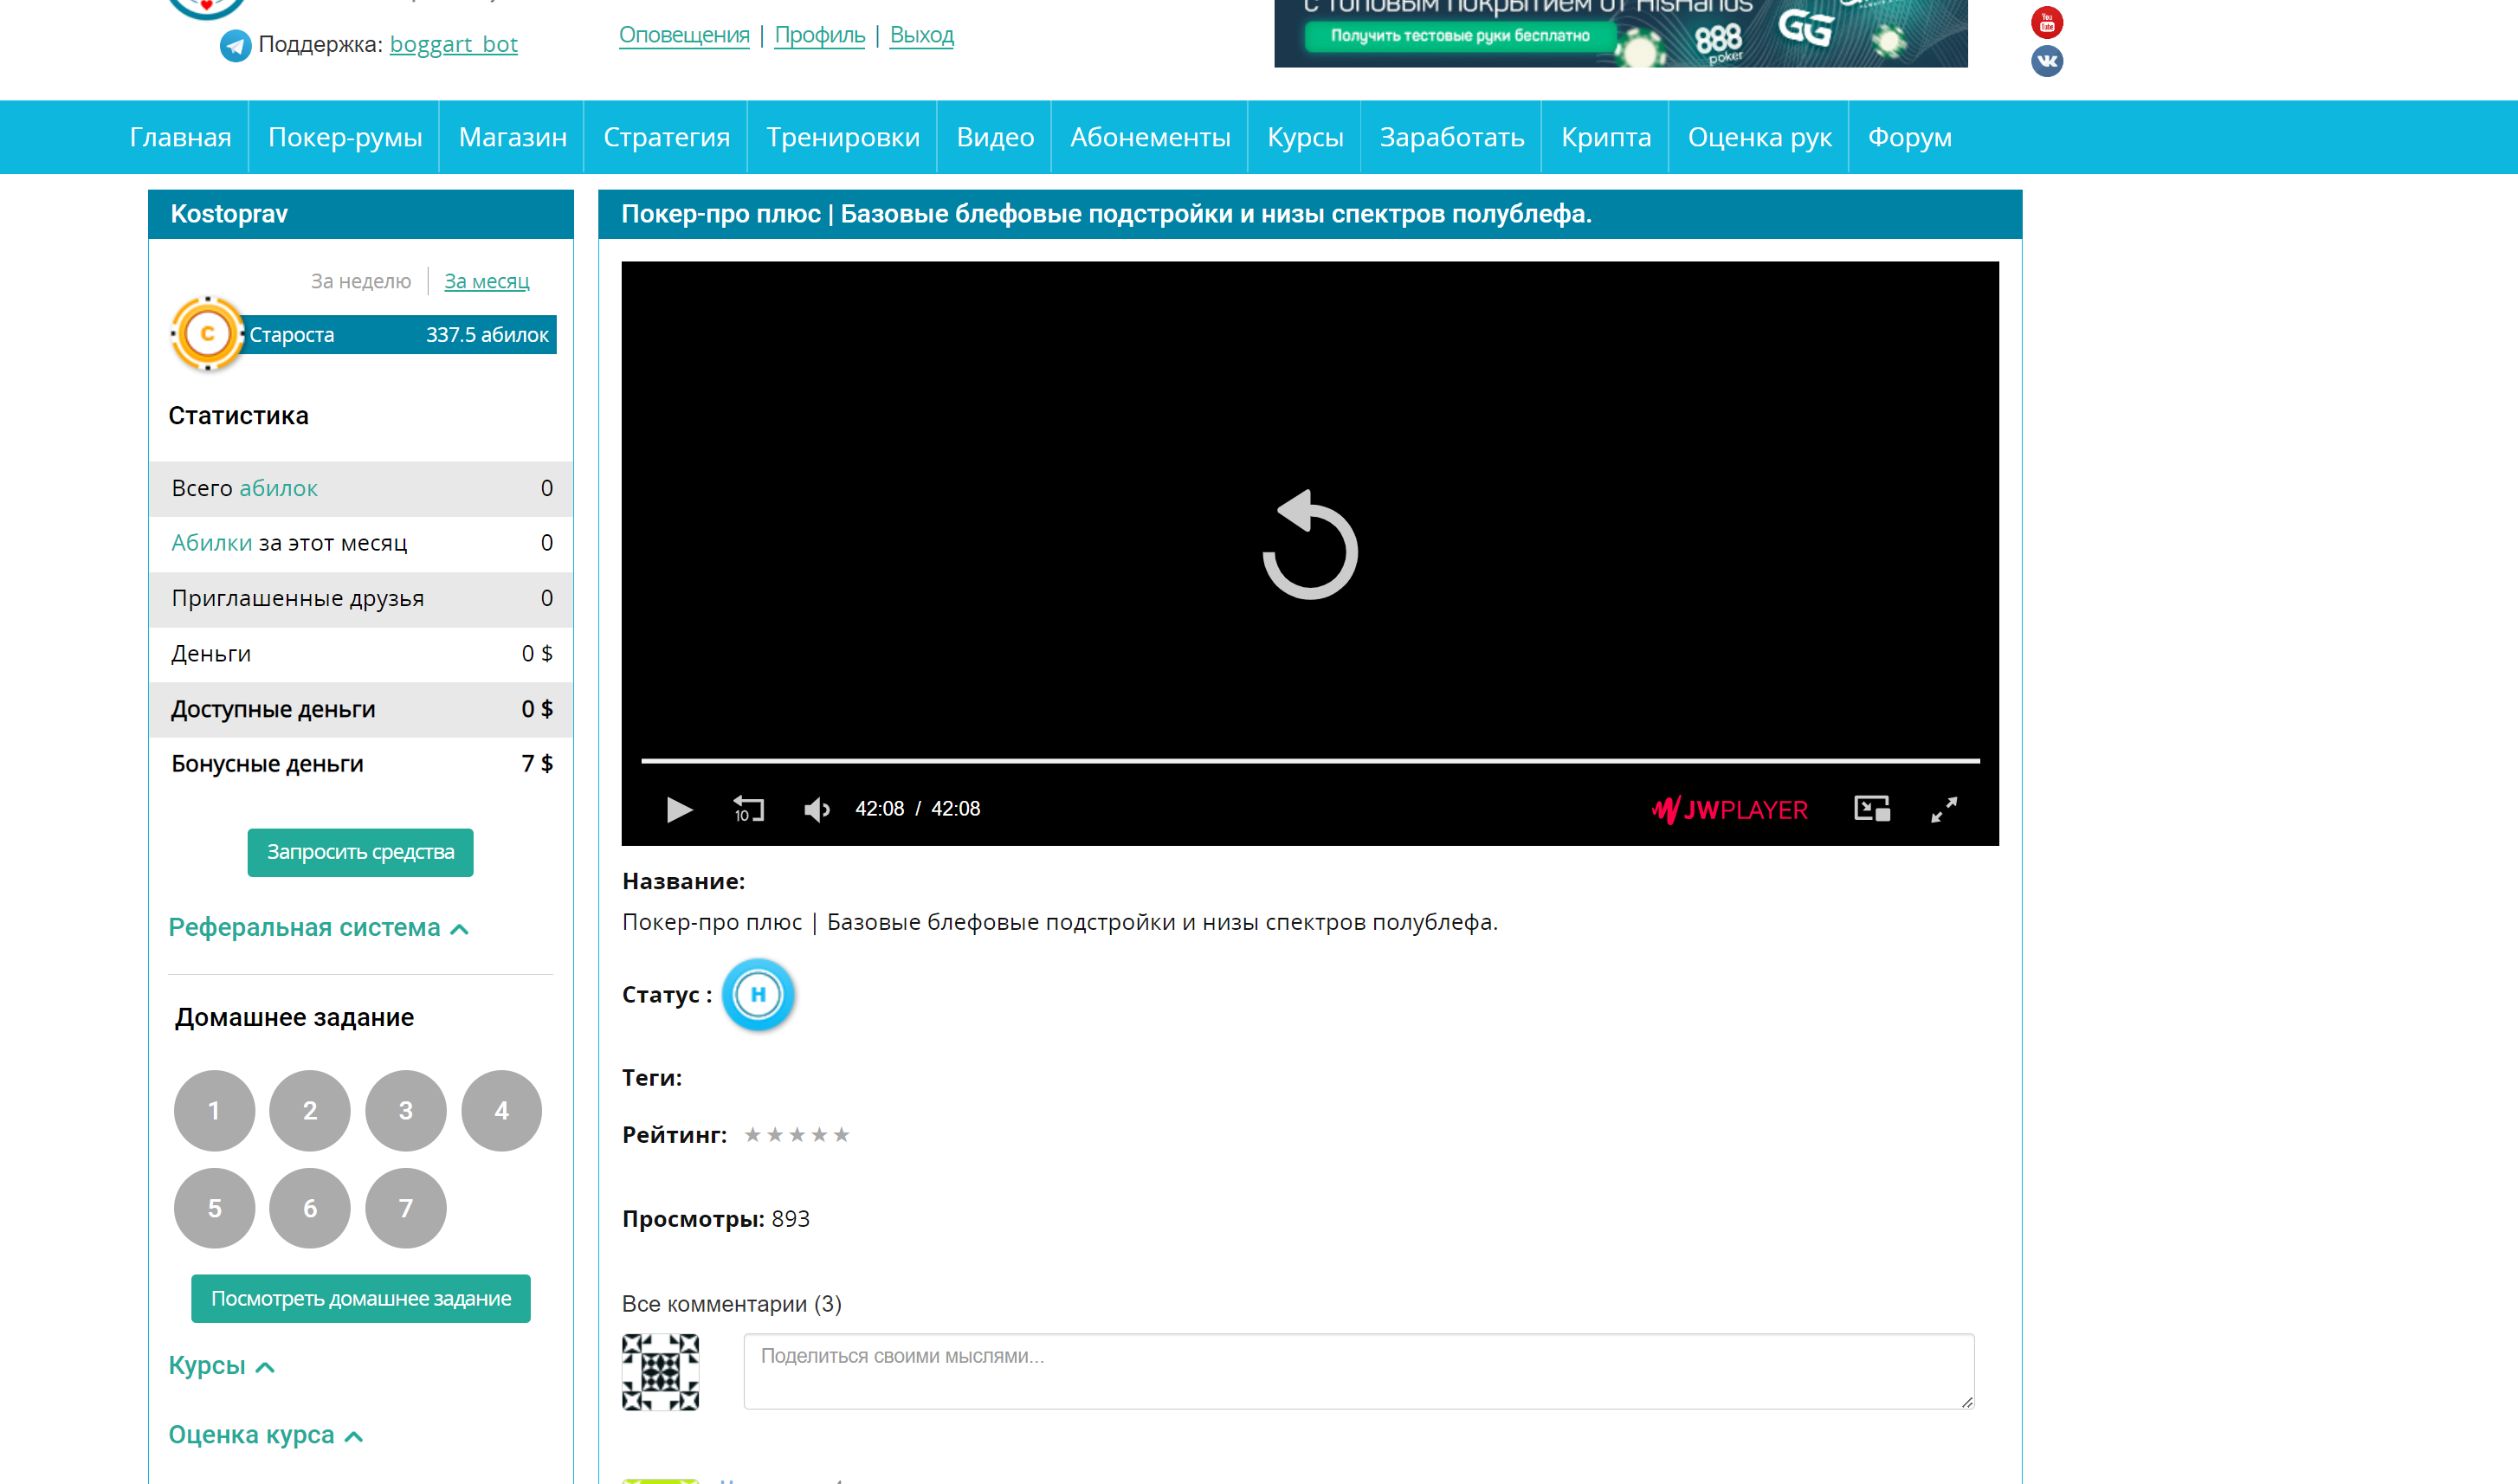Switch stats to За месяц

click(x=487, y=282)
